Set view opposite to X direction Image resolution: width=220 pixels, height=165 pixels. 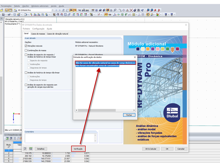click(85, 14)
